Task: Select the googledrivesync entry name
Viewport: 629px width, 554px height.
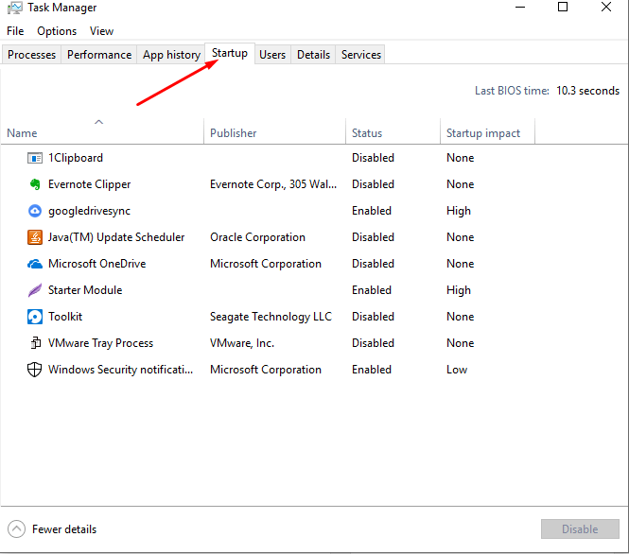Action: (89, 211)
